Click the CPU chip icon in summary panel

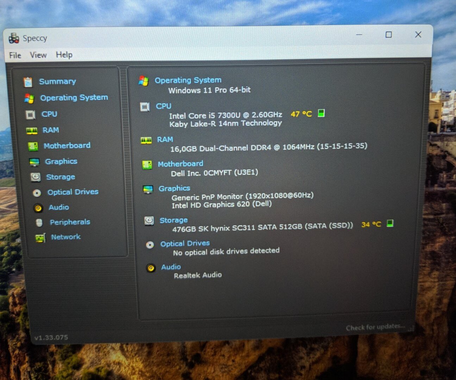(x=145, y=107)
